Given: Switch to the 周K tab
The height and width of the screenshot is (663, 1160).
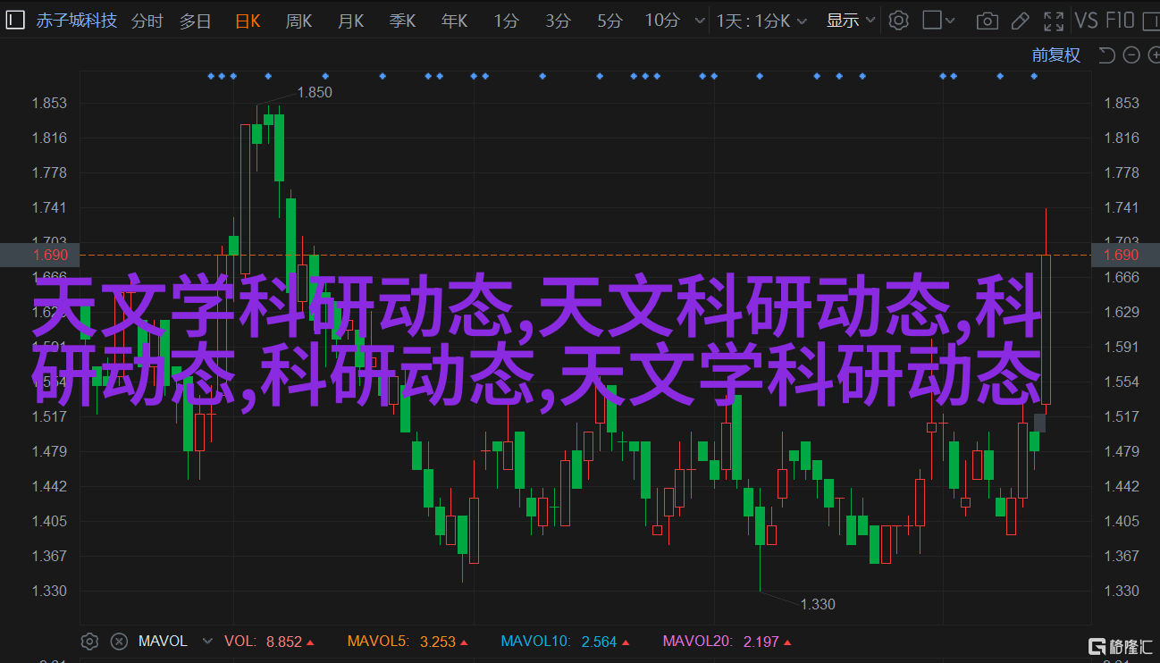Looking at the screenshot, I should (x=298, y=21).
